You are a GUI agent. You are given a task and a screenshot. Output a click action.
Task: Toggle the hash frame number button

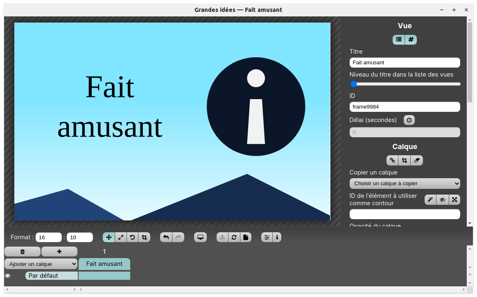(x=411, y=39)
